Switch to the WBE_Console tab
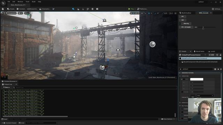The height and width of the screenshot is (125, 223). (203, 13)
